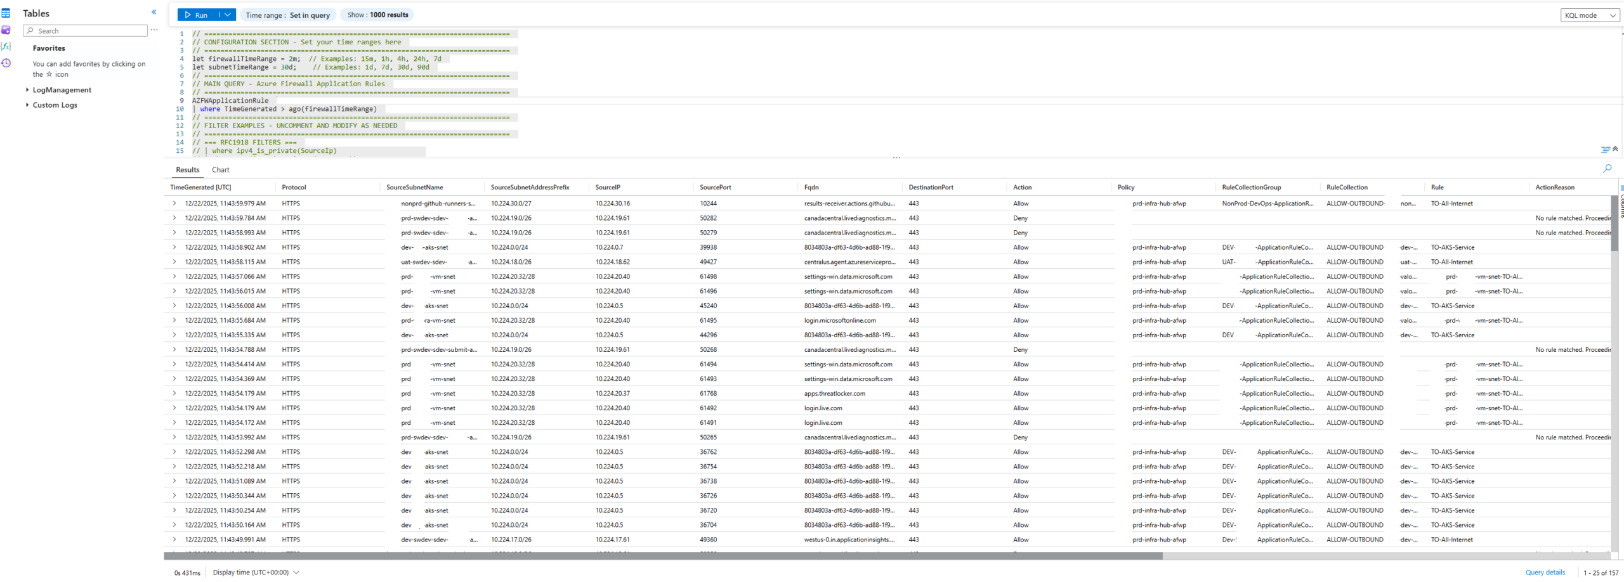
Task: Open the Query details link
Action: 1545,572
